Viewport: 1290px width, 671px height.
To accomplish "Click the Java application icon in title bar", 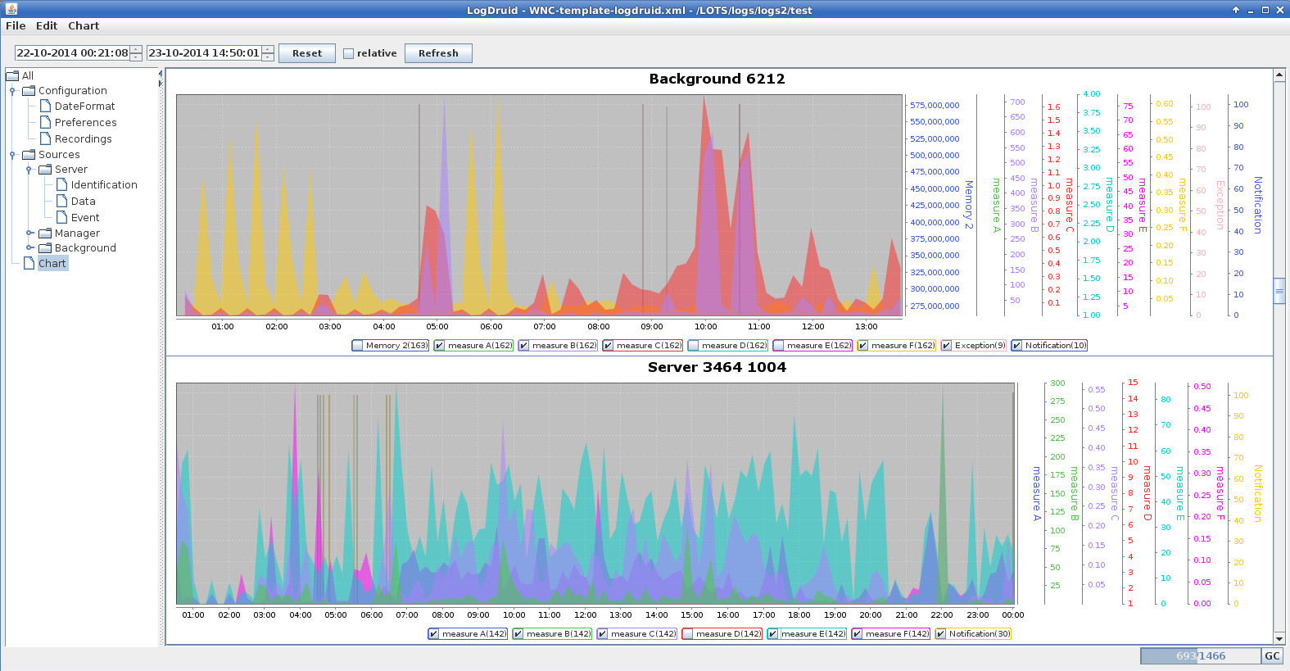I will tap(11, 9).
